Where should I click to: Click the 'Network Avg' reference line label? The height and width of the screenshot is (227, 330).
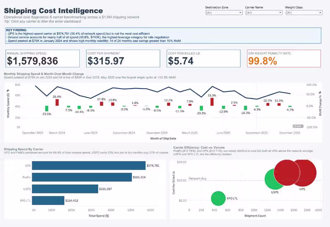coord(198,178)
